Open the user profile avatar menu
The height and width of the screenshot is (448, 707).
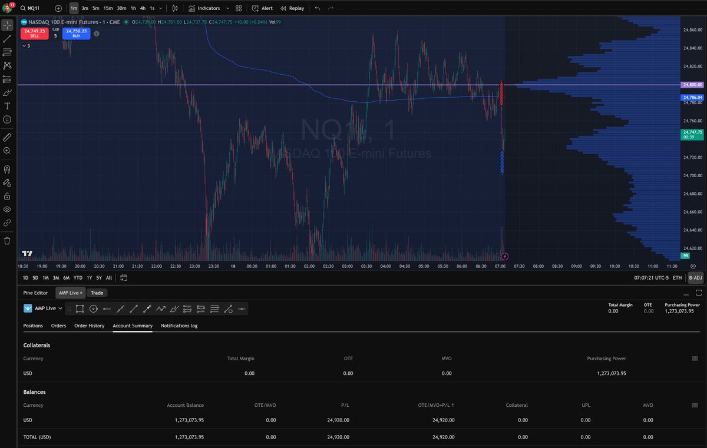tap(8, 8)
